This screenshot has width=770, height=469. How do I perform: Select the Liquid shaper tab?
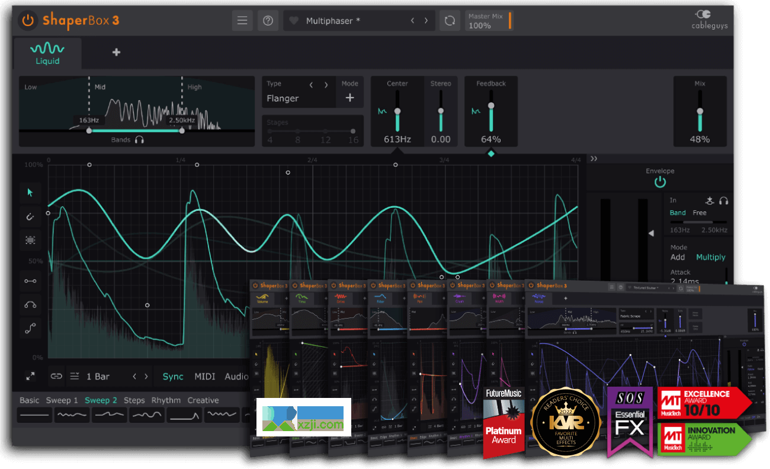[x=47, y=53]
